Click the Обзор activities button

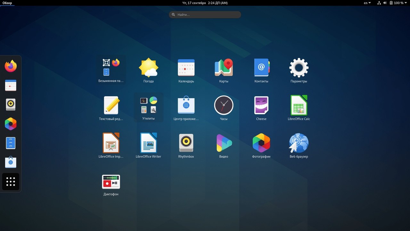click(x=7, y=3)
